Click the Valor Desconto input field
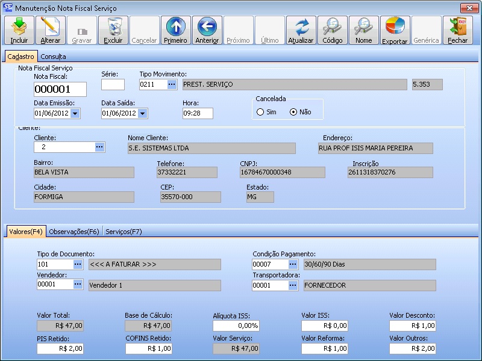482x361 pixels. point(412,326)
